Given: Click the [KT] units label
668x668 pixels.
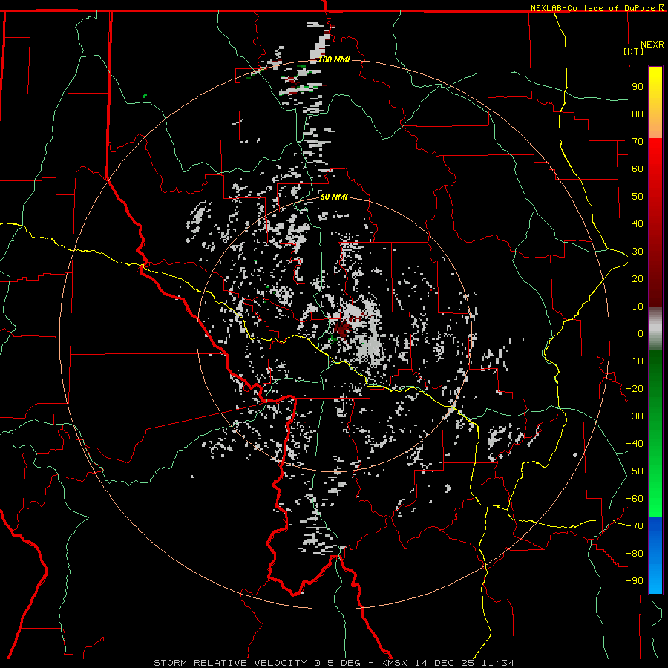Looking at the screenshot, I should tap(634, 51).
